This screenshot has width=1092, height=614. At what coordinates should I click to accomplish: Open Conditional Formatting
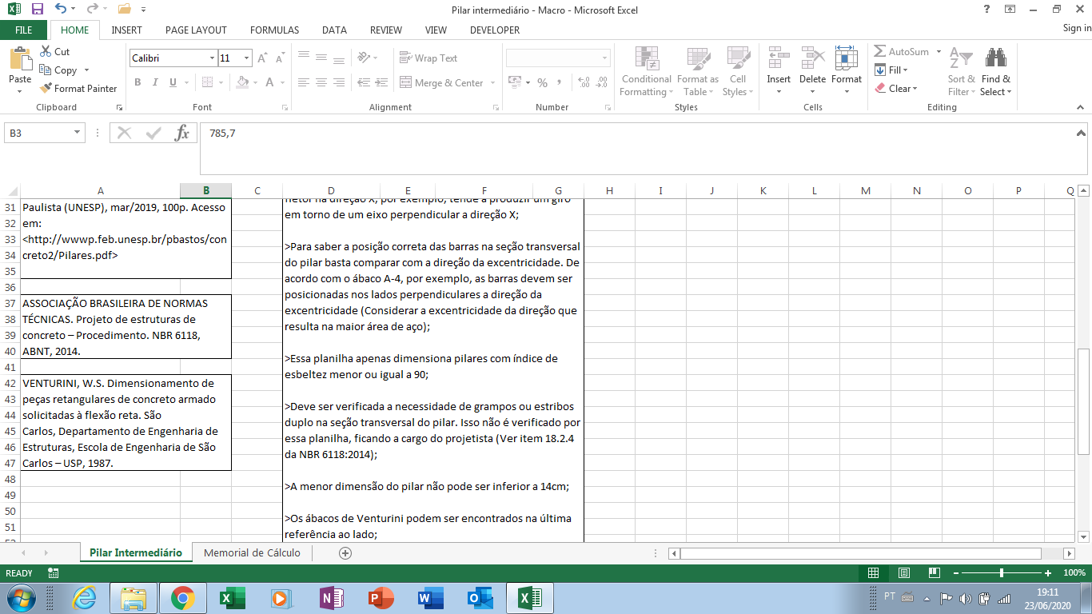[x=647, y=71]
